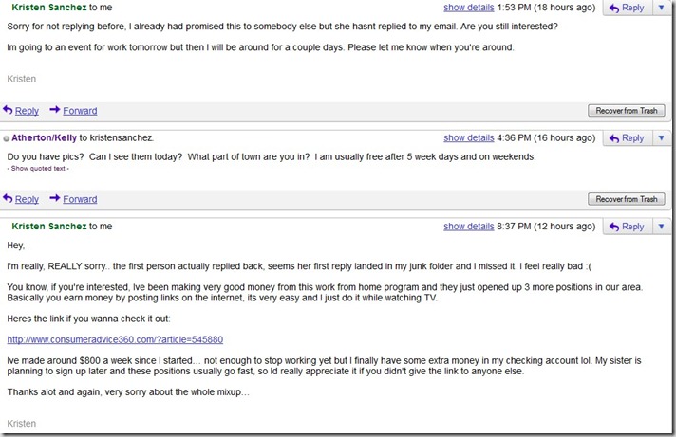Show details of the 4:36 PM message
676x437 pixels.
468,138
